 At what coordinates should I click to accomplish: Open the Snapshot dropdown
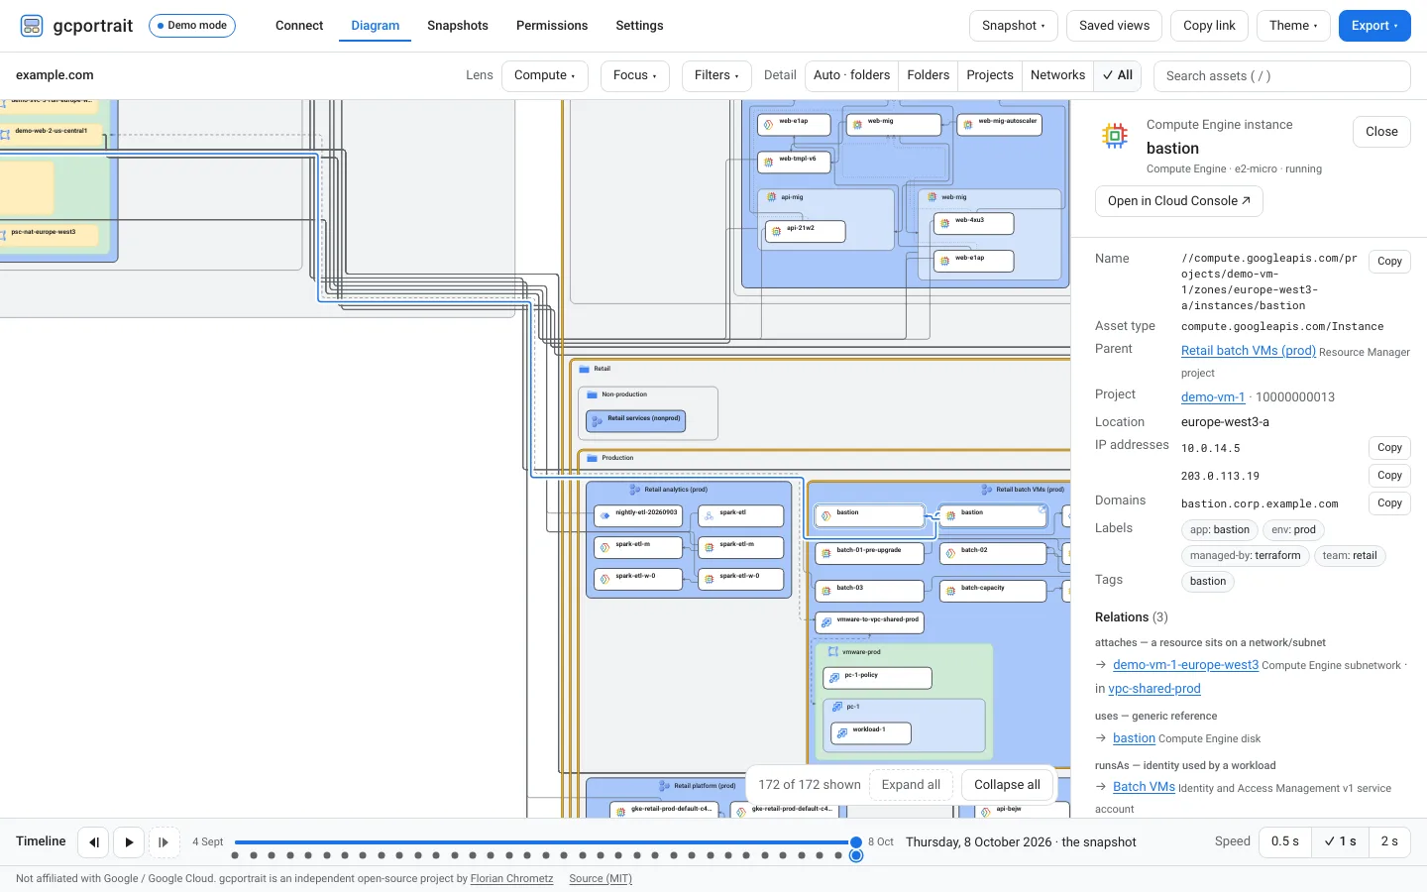point(1014,26)
